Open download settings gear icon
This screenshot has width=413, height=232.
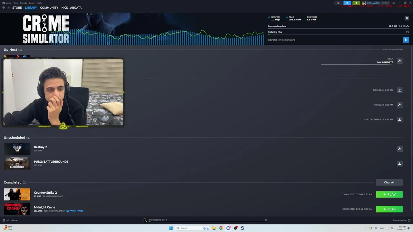pyautogui.click(x=407, y=18)
